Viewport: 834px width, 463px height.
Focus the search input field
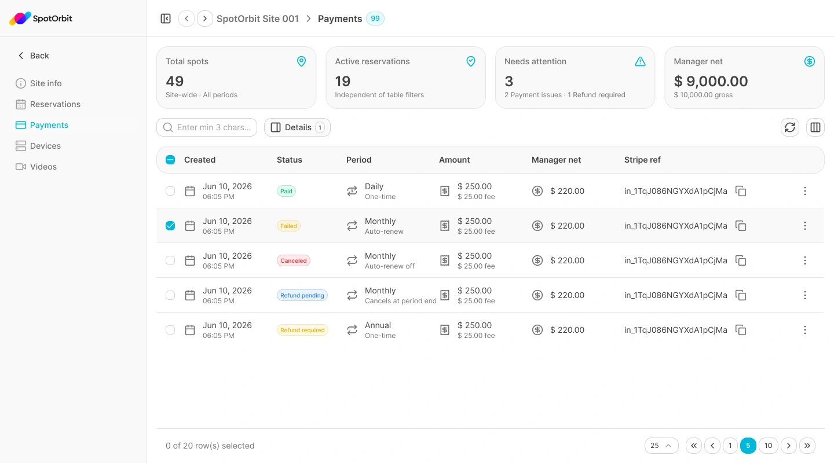(x=207, y=127)
